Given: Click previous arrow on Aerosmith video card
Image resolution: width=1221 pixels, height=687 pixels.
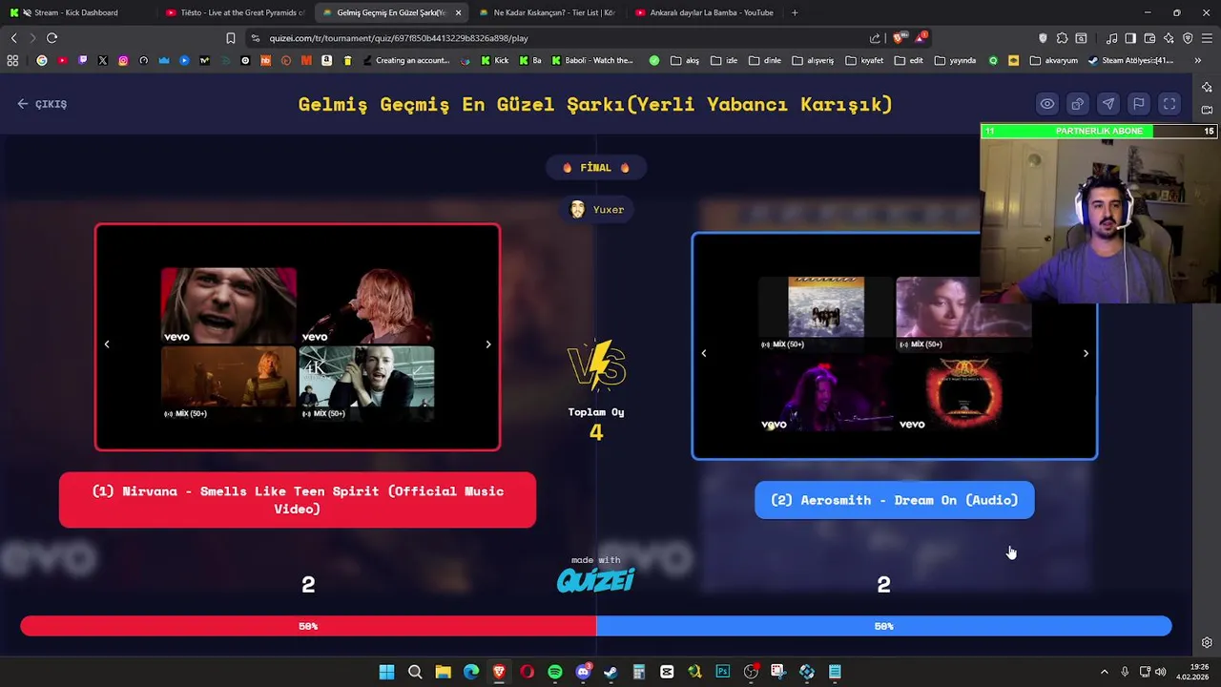Looking at the screenshot, I should (704, 353).
